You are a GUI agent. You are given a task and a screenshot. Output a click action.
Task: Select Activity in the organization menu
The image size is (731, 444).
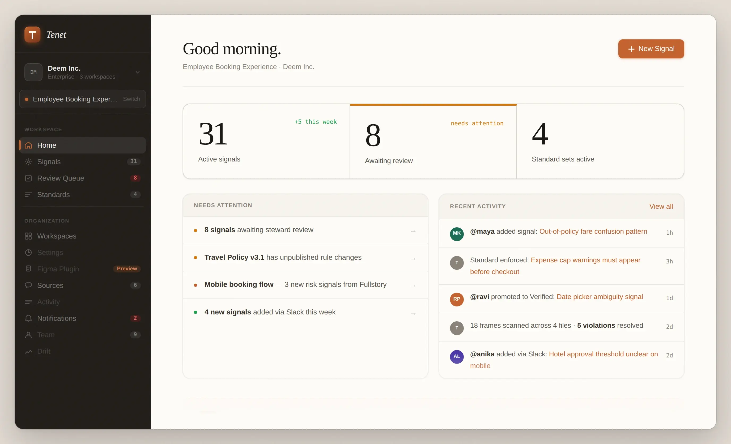point(48,302)
